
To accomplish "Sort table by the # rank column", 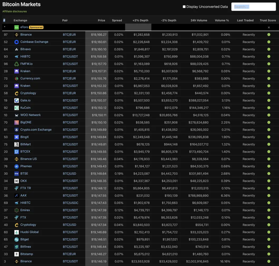I will pos(4,20).
